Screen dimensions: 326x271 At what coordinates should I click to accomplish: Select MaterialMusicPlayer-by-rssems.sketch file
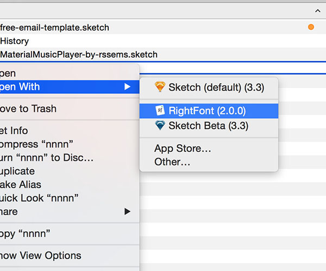click(x=163, y=54)
